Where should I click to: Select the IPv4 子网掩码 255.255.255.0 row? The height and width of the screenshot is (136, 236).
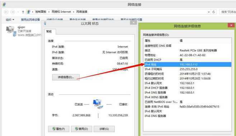point(188,69)
